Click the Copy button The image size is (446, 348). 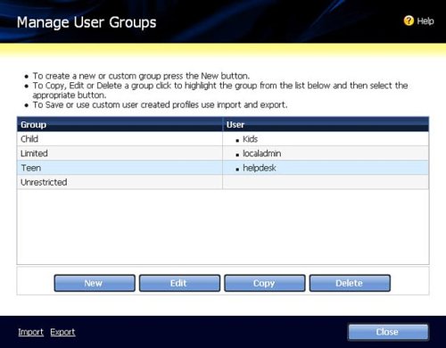coord(265,283)
